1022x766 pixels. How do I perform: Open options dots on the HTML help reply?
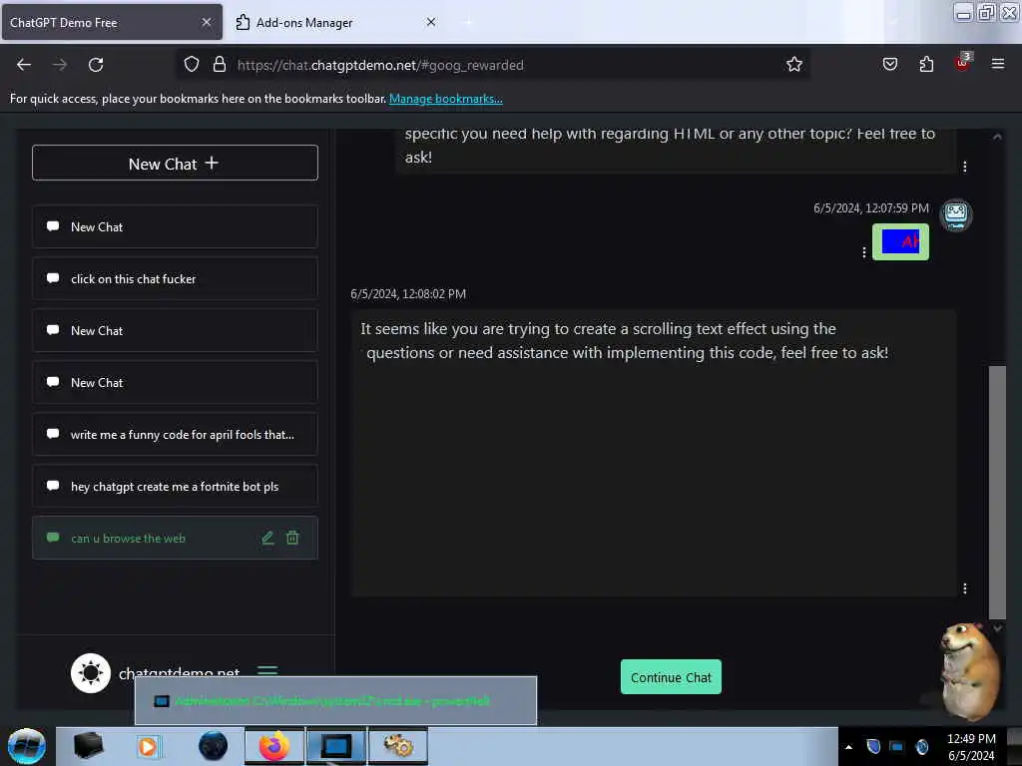965,167
